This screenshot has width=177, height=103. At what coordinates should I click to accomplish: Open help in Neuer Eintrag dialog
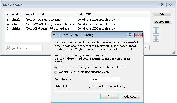click(x=130, y=35)
